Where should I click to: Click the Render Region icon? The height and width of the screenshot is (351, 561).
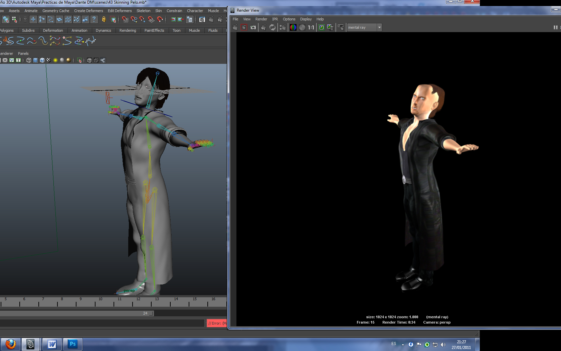click(x=244, y=27)
